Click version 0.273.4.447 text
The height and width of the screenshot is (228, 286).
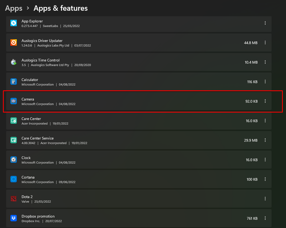30,26
